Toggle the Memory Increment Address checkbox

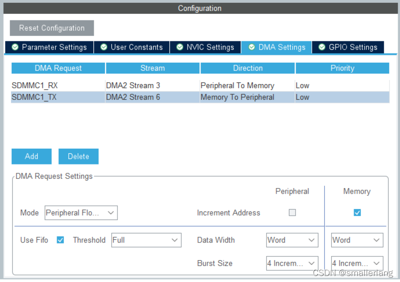(357, 212)
